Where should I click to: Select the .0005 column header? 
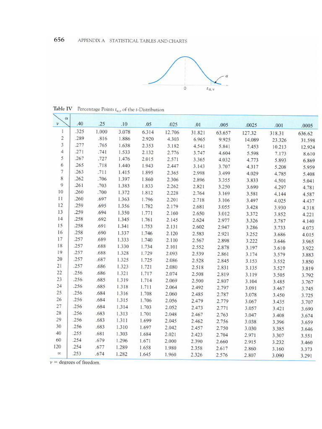[306, 126]
